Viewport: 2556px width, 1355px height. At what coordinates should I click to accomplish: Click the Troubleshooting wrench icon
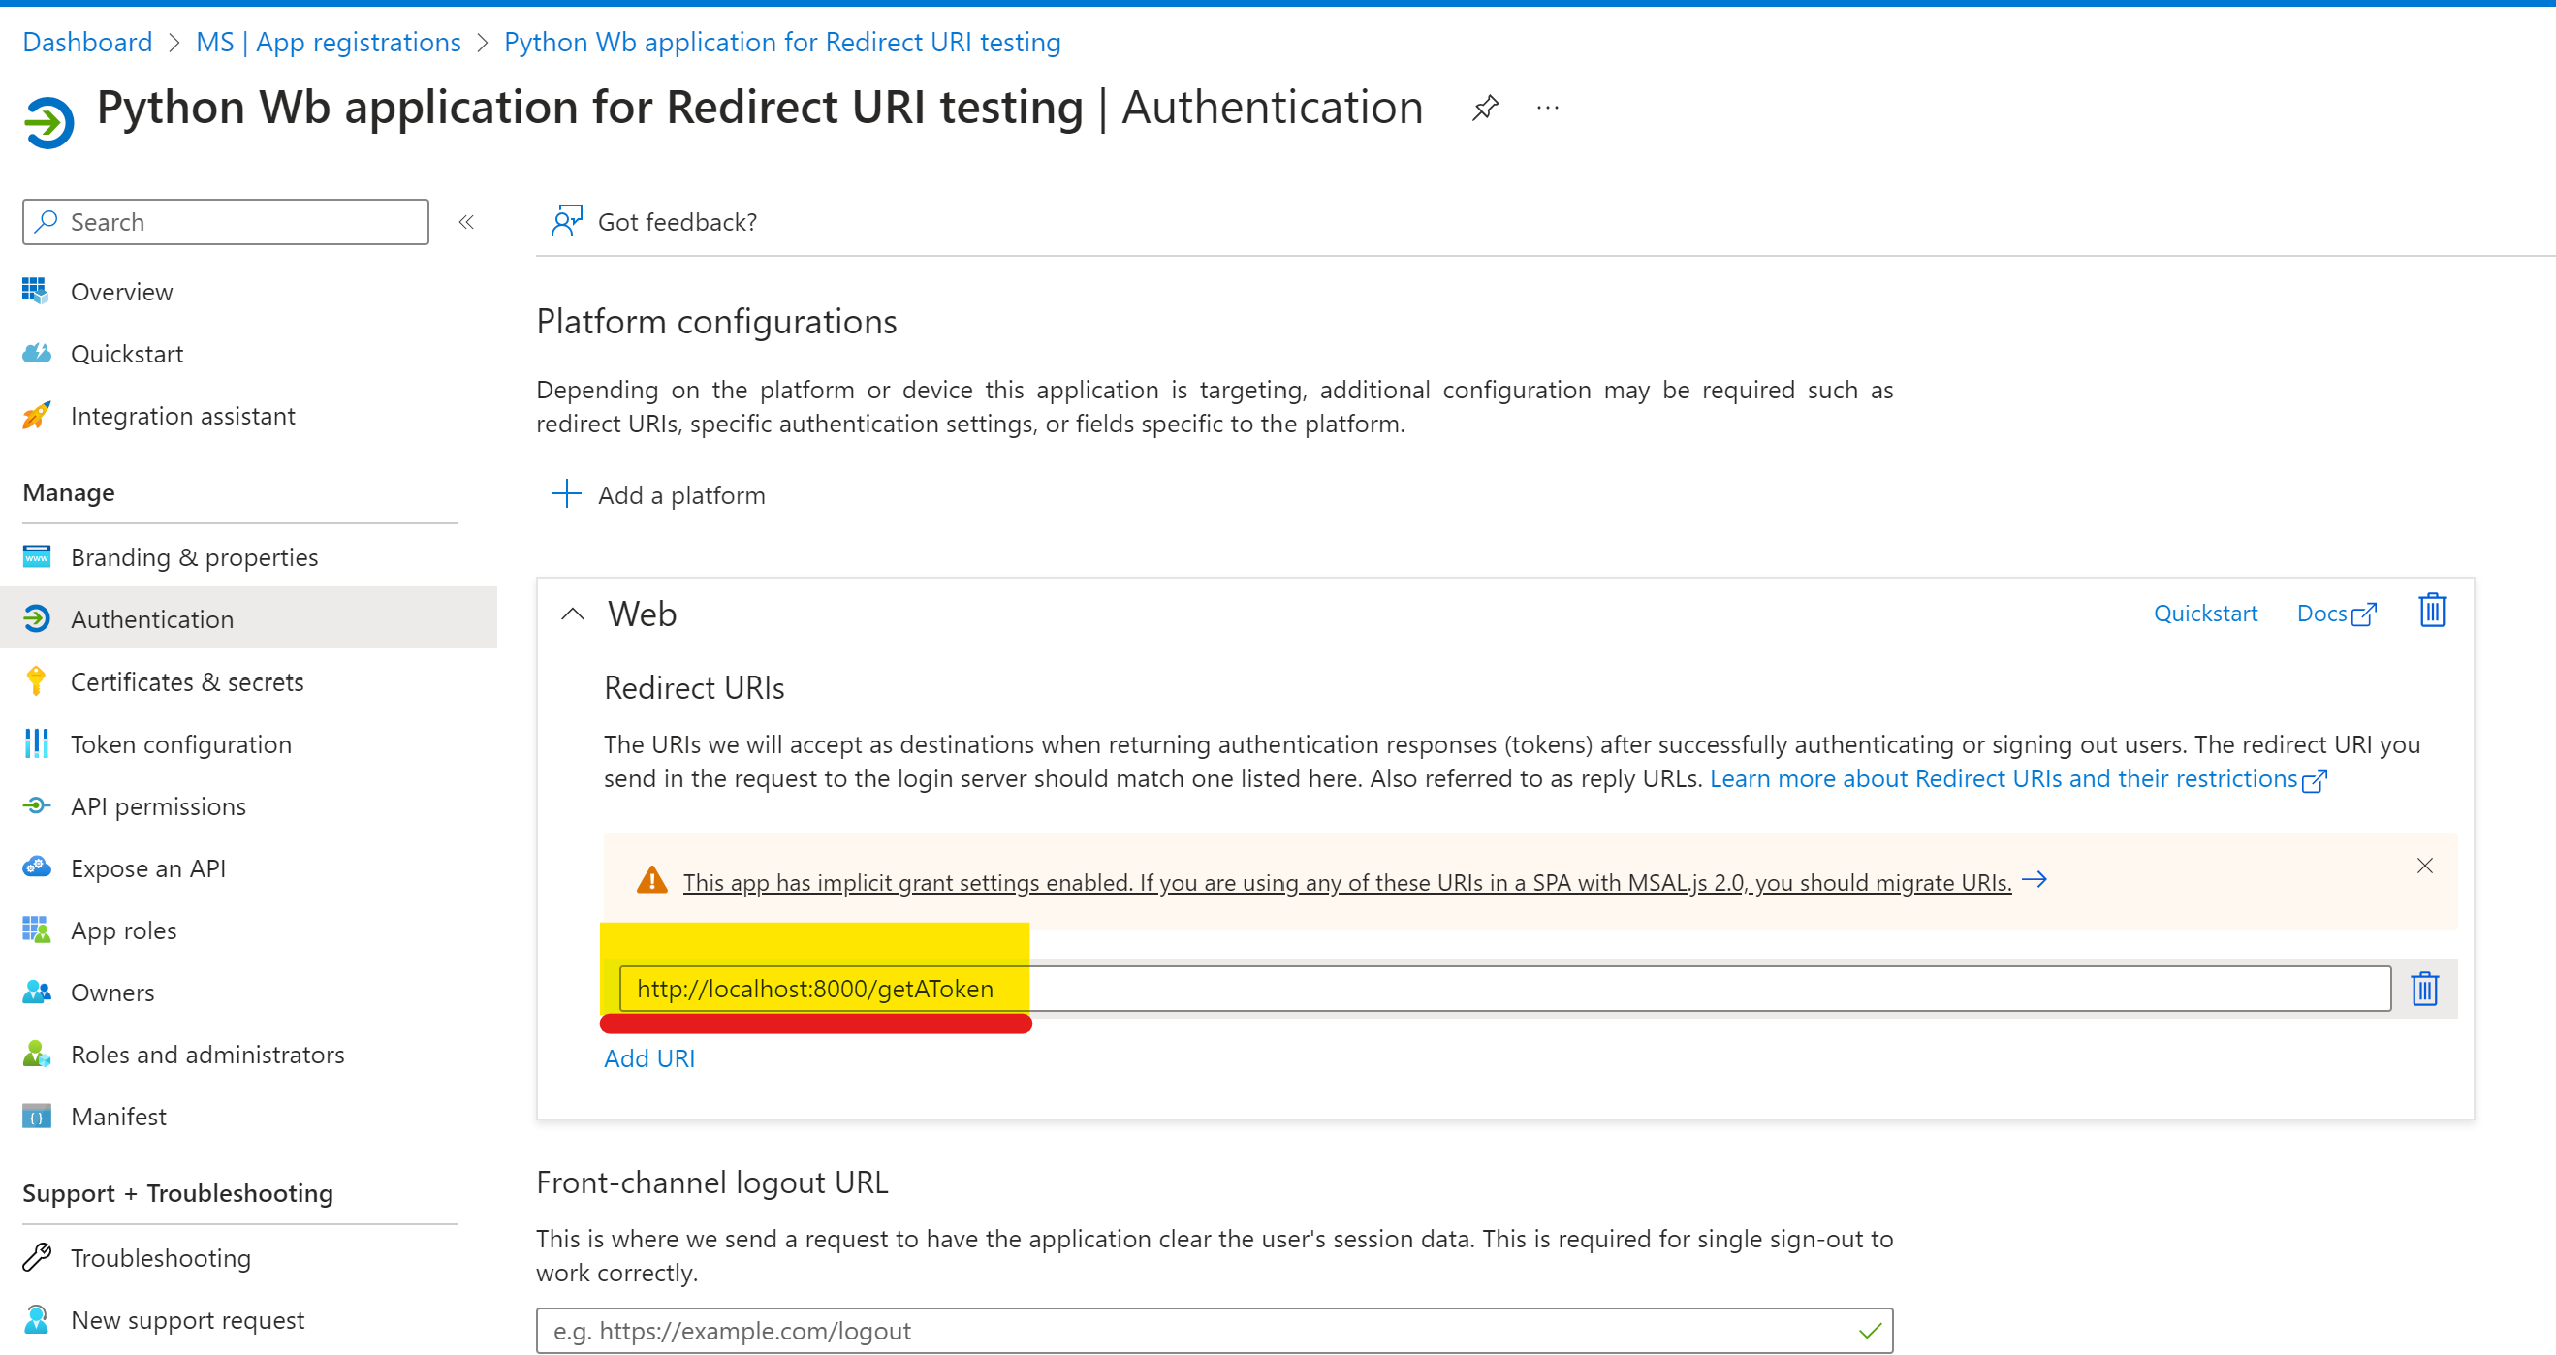[x=36, y=1257]
